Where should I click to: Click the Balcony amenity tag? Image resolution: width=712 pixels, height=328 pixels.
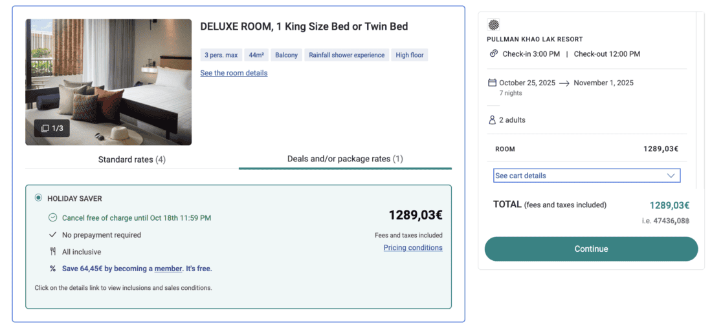(286, 55)
